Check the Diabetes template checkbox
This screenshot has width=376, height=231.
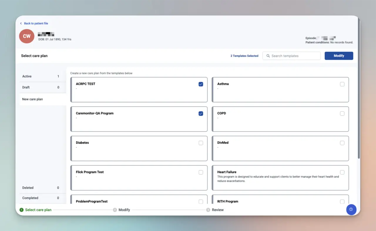[201, 143]
